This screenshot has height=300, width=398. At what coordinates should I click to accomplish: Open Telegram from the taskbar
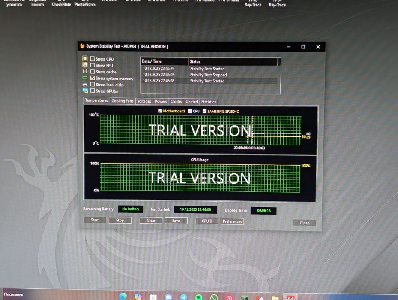point(183,297)
